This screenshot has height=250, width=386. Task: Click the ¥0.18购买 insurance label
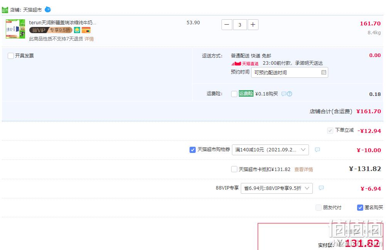[x=267, y=94]
